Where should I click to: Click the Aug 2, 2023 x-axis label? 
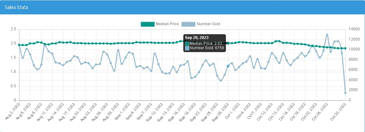[x=13, y=111]
